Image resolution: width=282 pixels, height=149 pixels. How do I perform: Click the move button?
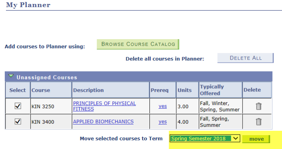click(256, 139)
